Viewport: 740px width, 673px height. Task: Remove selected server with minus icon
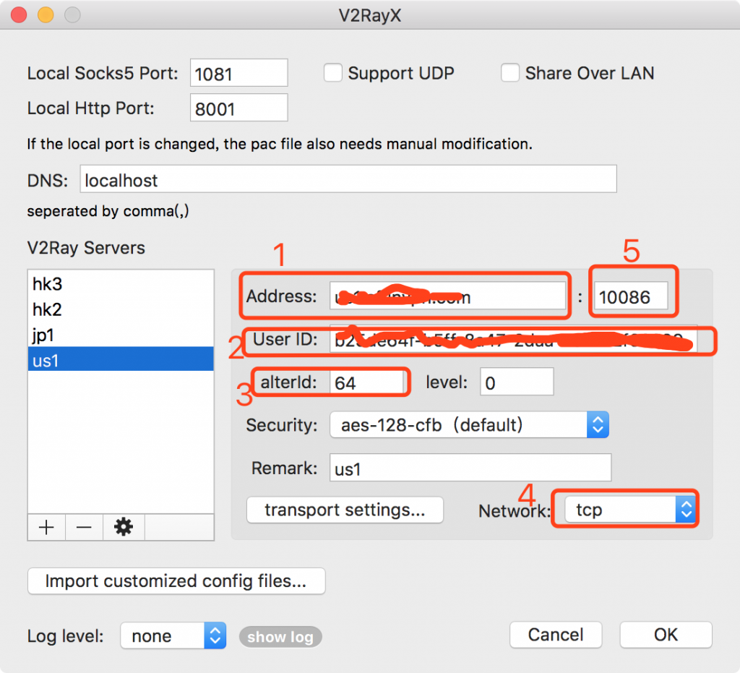pyautogui.click(x=84, y=527)
